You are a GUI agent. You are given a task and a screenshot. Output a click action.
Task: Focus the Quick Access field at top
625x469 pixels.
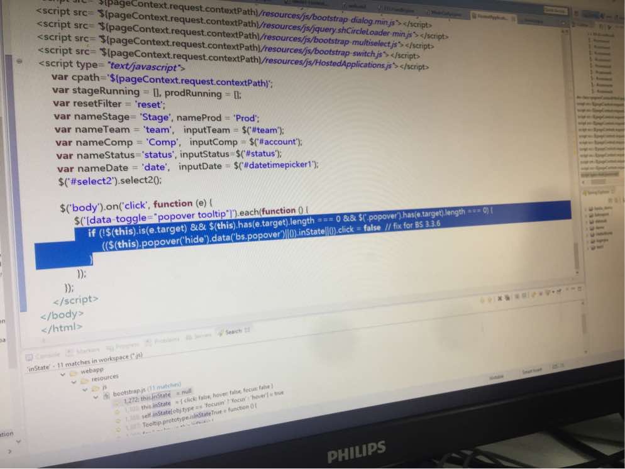tap(555, 11)
